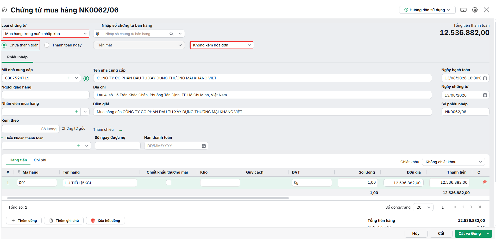This screenshot has height=240, width=496.
Task: Click pin icon in Mã hàng header
Action: 19,172
